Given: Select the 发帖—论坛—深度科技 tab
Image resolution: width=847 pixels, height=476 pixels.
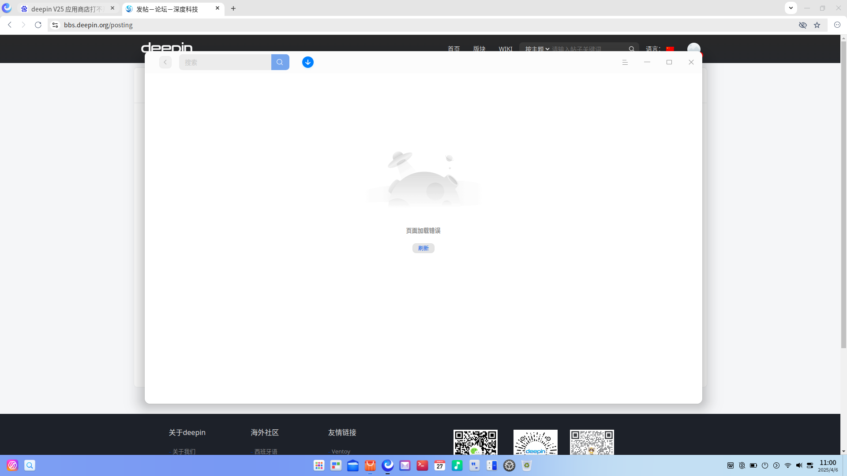Looking at the screenshot, I should click(168, 9).
